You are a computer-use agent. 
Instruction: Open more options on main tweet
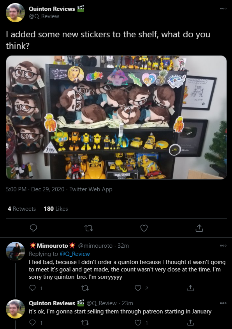click(x=223, y=9)
